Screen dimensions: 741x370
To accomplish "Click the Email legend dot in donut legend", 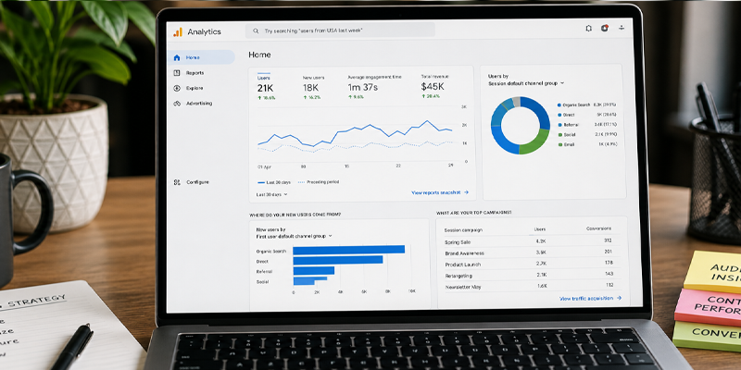I will [x=559, y=144].
